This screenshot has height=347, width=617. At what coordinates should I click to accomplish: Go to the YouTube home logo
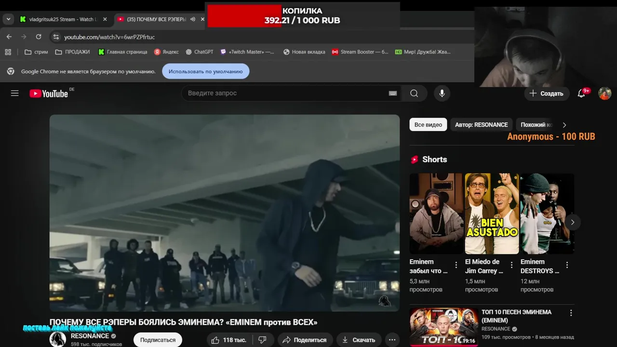coord(49,93)
